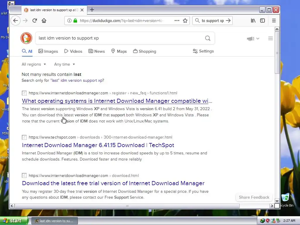Bookmark this page with the star
Image resolution: width=300 pixels, height=225 pixels.
(x=185, y=21)
